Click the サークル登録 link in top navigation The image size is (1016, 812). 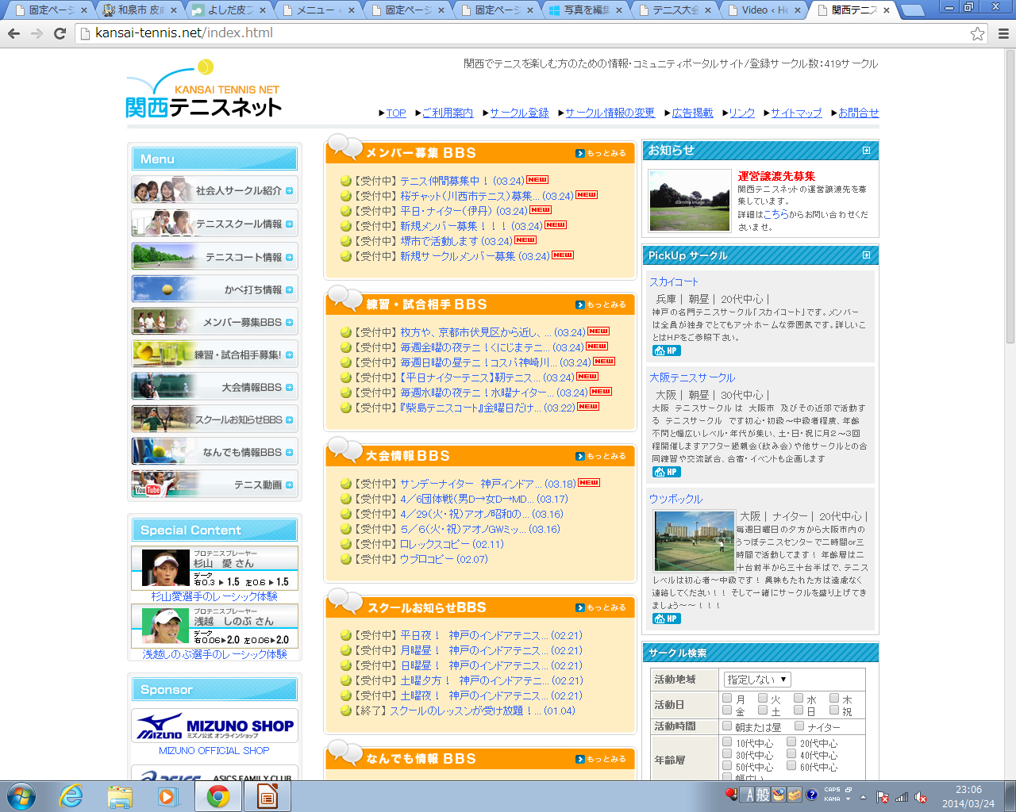point(519,113)
